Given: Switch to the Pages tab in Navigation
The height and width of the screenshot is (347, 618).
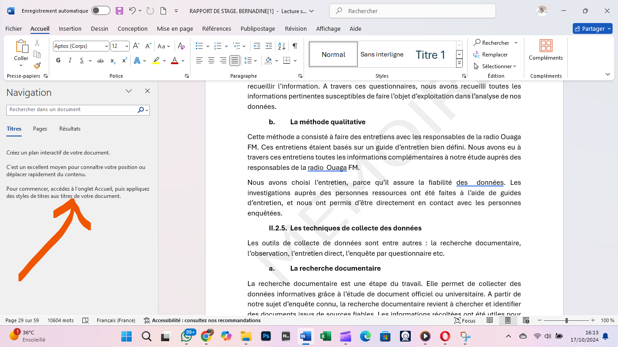Looking at the screenshot, I should pyautogui.click(x=40, y=129).
